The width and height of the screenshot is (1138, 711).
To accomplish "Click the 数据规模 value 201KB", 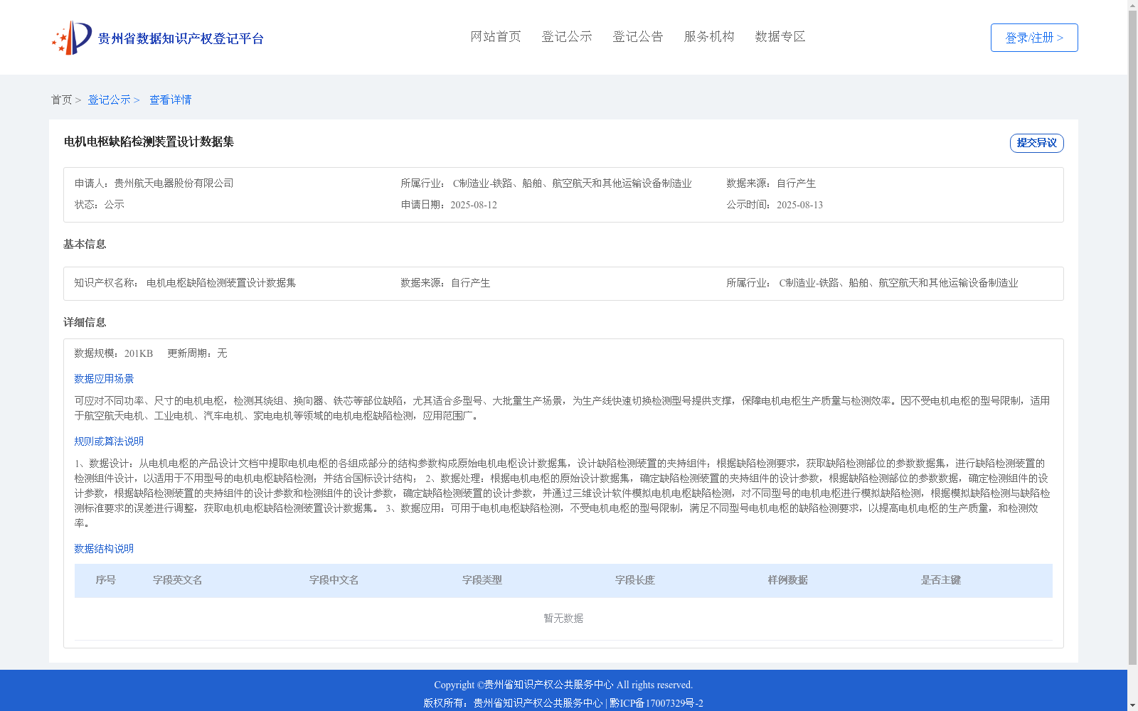I will click(x=139, y=353).
